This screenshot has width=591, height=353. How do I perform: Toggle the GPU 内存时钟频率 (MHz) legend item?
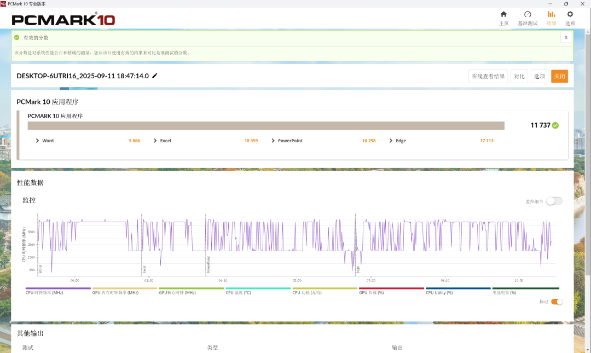[124, 291]
